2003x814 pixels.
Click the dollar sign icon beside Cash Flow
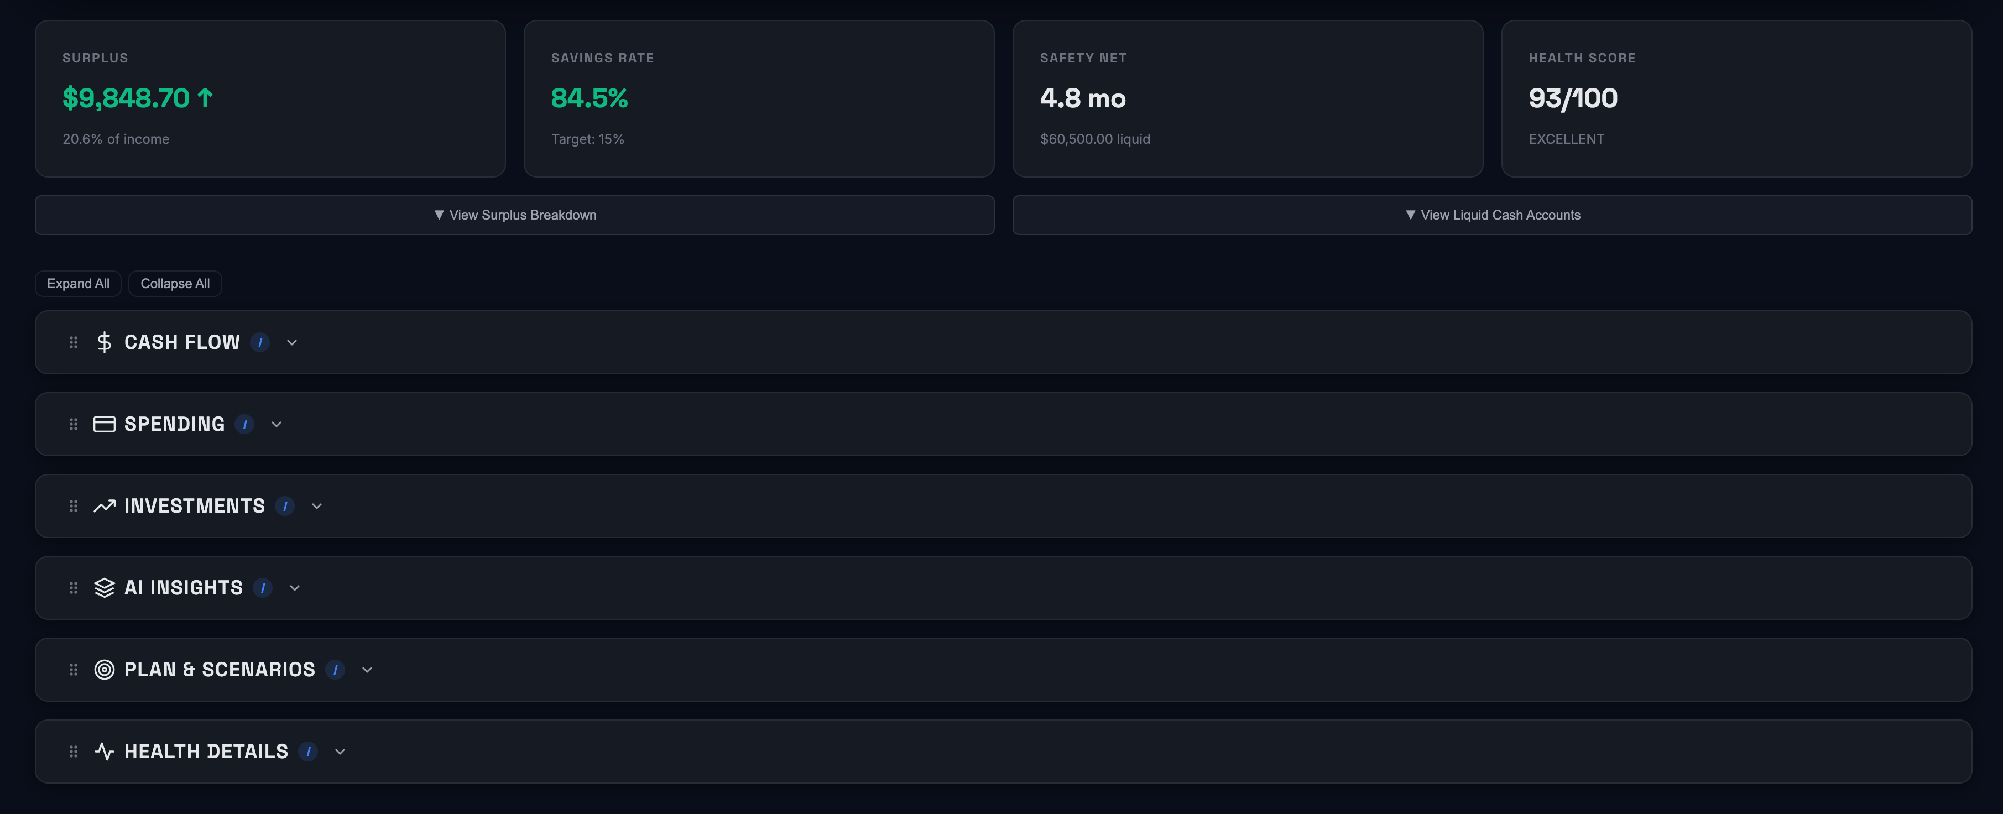coord(103,342)
